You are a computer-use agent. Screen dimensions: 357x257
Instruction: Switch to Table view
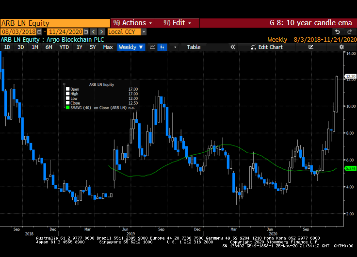click(194, 47)
